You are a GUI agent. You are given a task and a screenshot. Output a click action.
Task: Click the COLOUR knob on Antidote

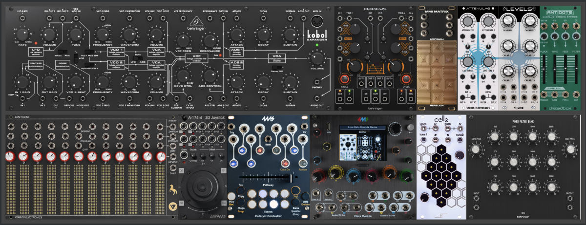coord(544,36)
